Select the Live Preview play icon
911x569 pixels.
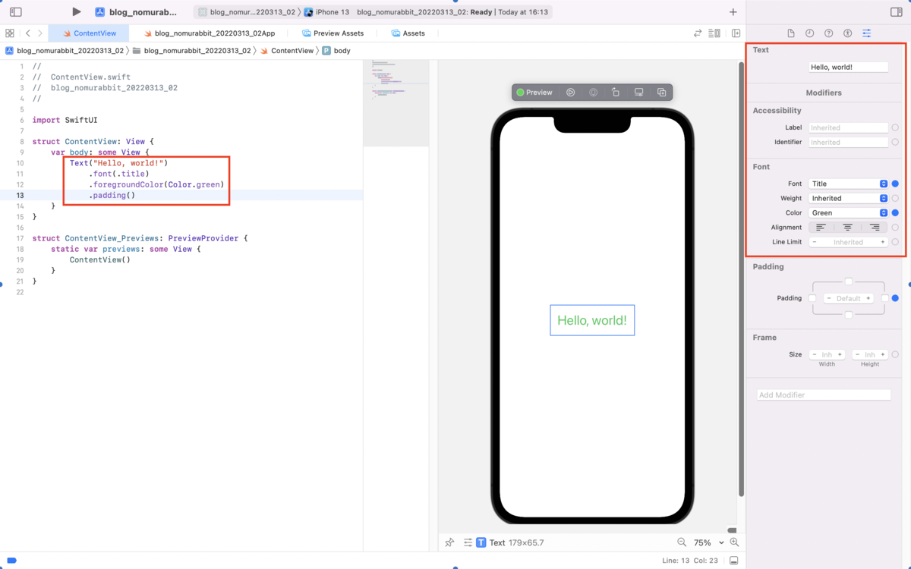[x=571, y=92]
